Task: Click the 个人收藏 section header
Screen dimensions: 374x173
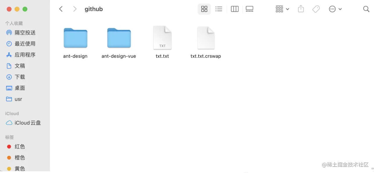Action: (x=14, y=23)
